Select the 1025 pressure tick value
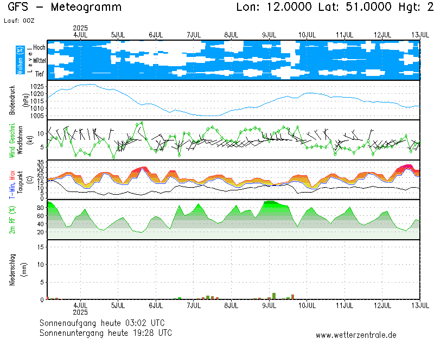 pos(37,87)
